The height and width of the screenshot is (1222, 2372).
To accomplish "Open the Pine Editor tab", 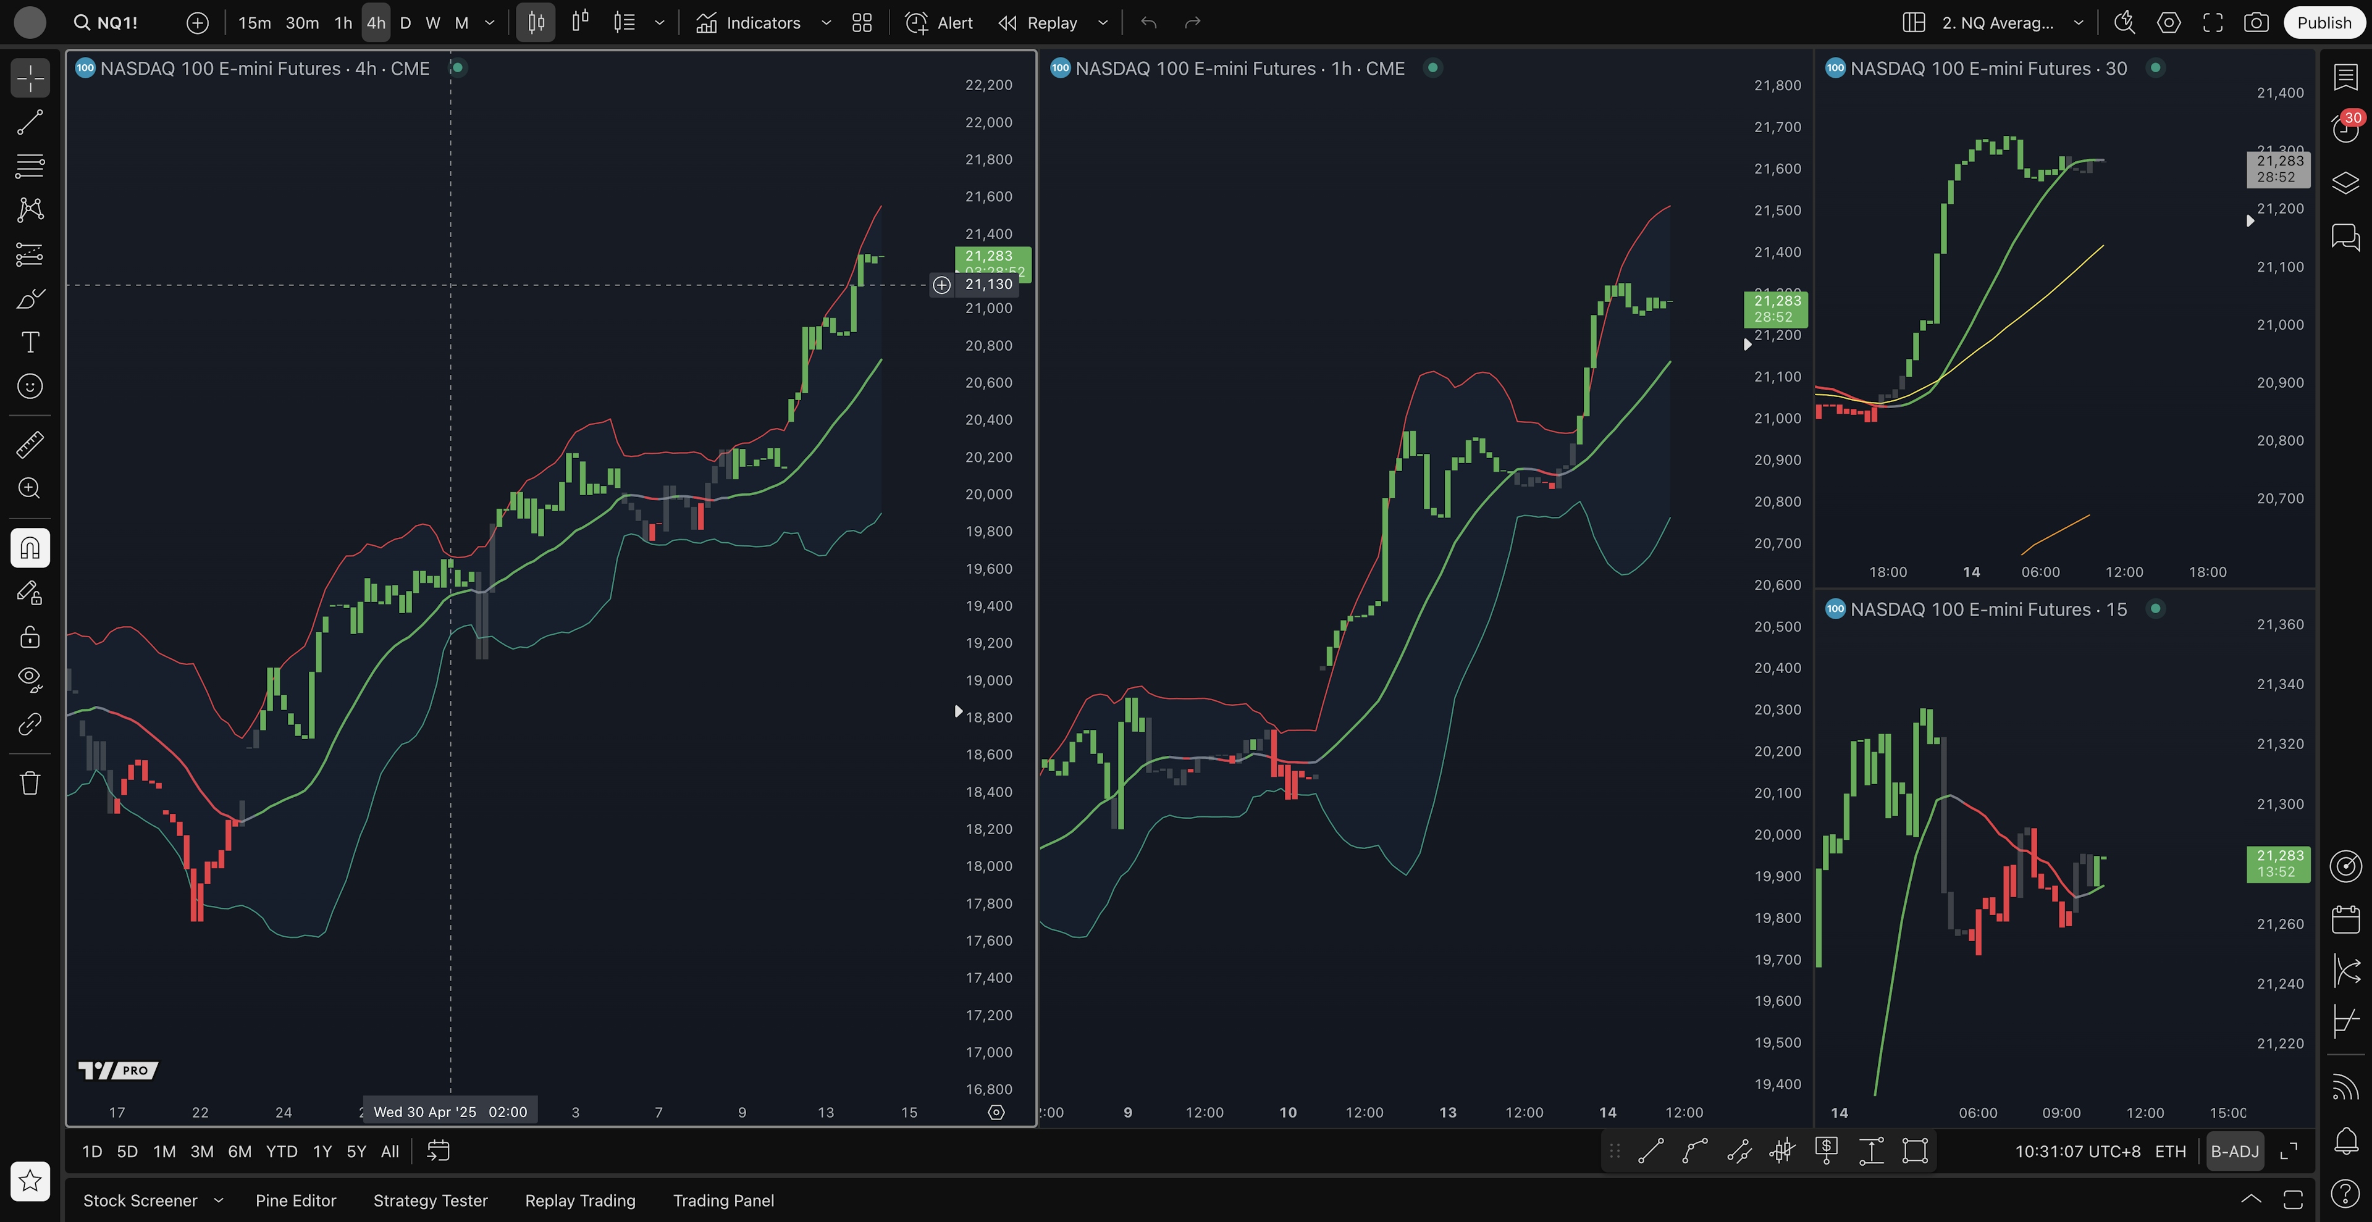I will [x=296, y=1201].
